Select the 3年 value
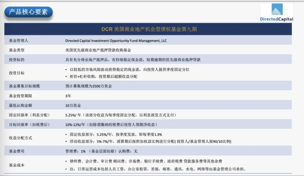The image size is (304, 176). pyautogui.click(x=68, y=96)
